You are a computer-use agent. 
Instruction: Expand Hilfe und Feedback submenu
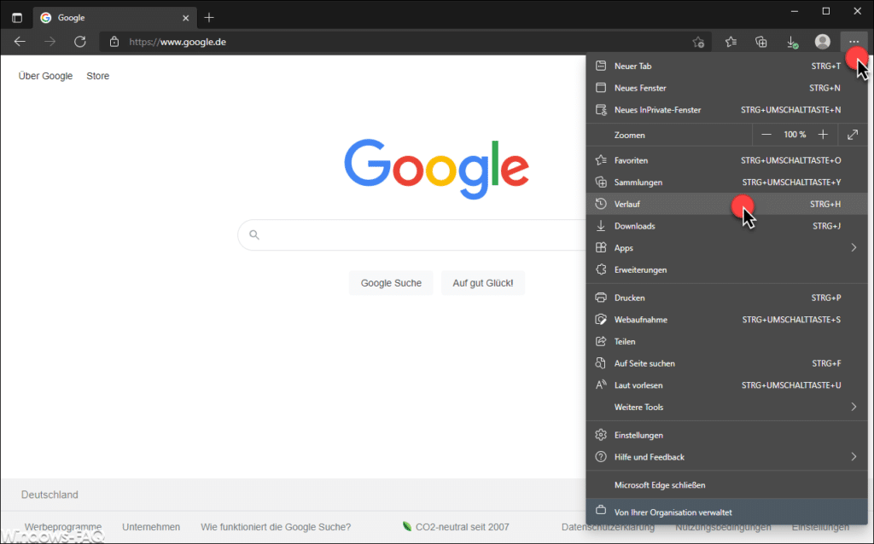[x=727, y=457]
